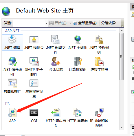Expand the toolbar overflow arrow
The height and width of the screenshot is (136, 134).
click(122, 26)
